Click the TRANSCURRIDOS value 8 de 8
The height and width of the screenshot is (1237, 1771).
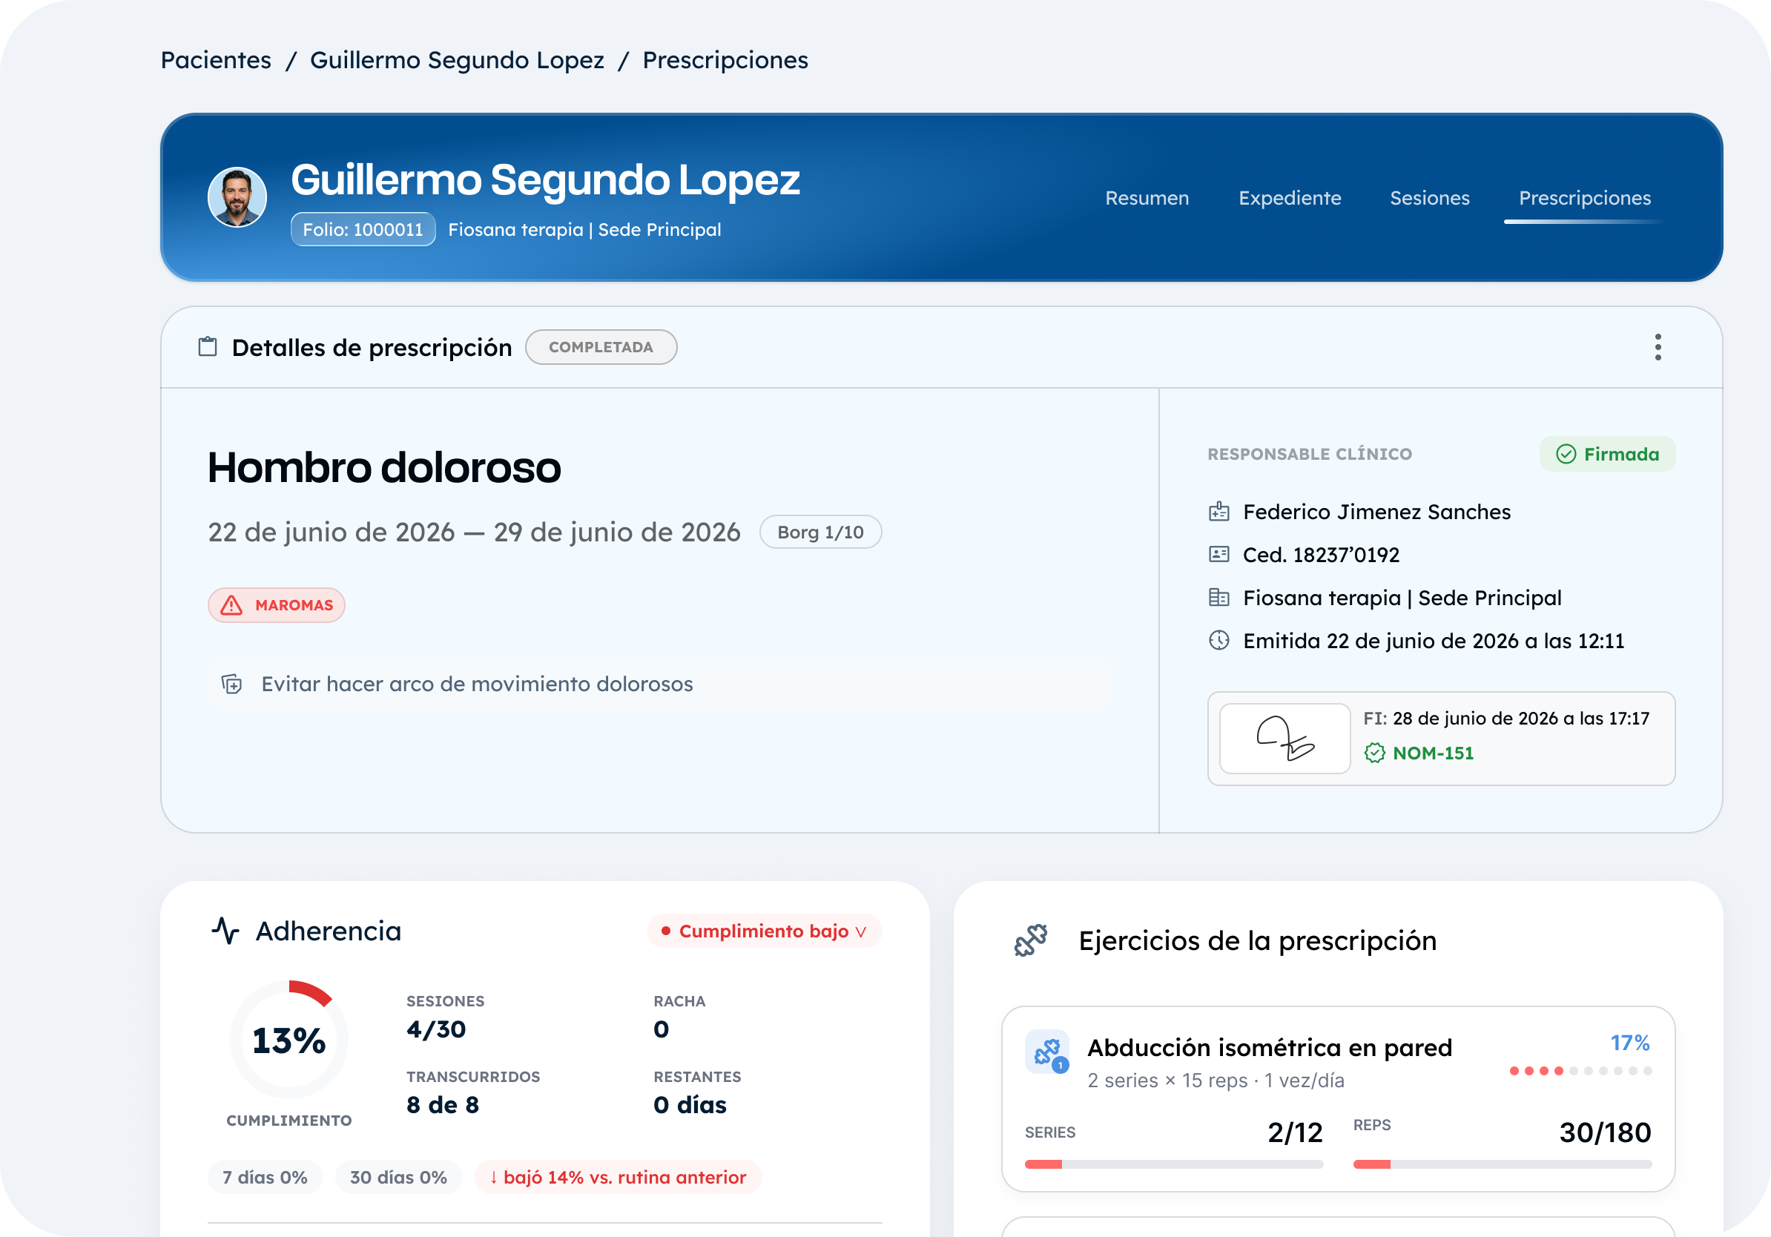click(x=443, y=1105)
